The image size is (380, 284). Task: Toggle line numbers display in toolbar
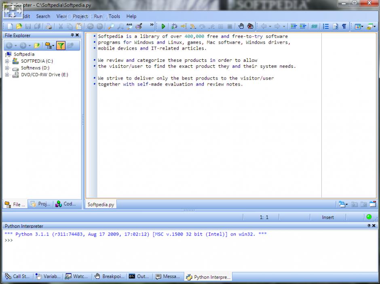pyautogui.click(x=326, y=27)
